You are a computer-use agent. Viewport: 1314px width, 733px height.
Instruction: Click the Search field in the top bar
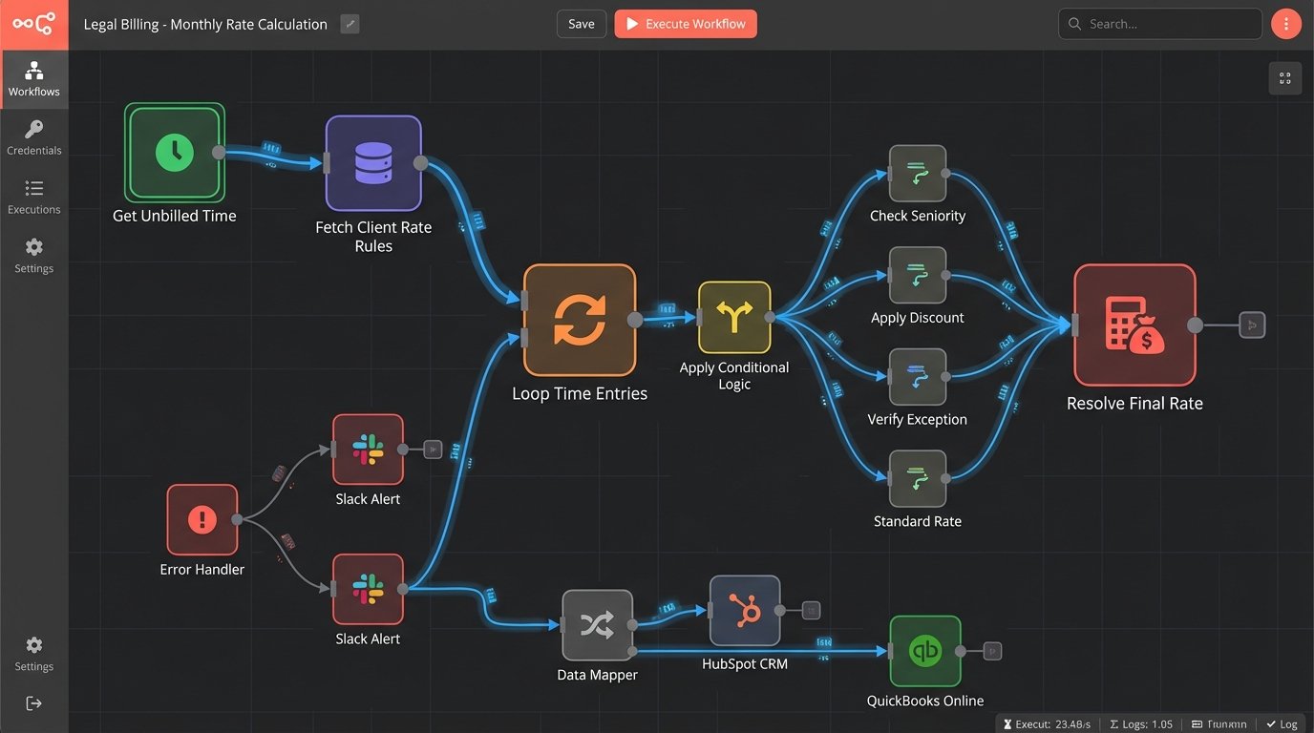pyautogui.click(x=1159, y=23)
